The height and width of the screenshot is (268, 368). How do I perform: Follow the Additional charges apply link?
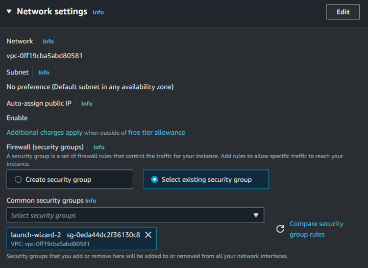tap(44, 132)
